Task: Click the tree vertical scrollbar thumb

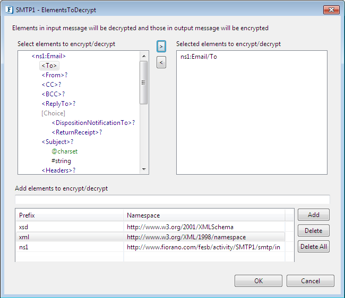Action: tap(144, 83)
